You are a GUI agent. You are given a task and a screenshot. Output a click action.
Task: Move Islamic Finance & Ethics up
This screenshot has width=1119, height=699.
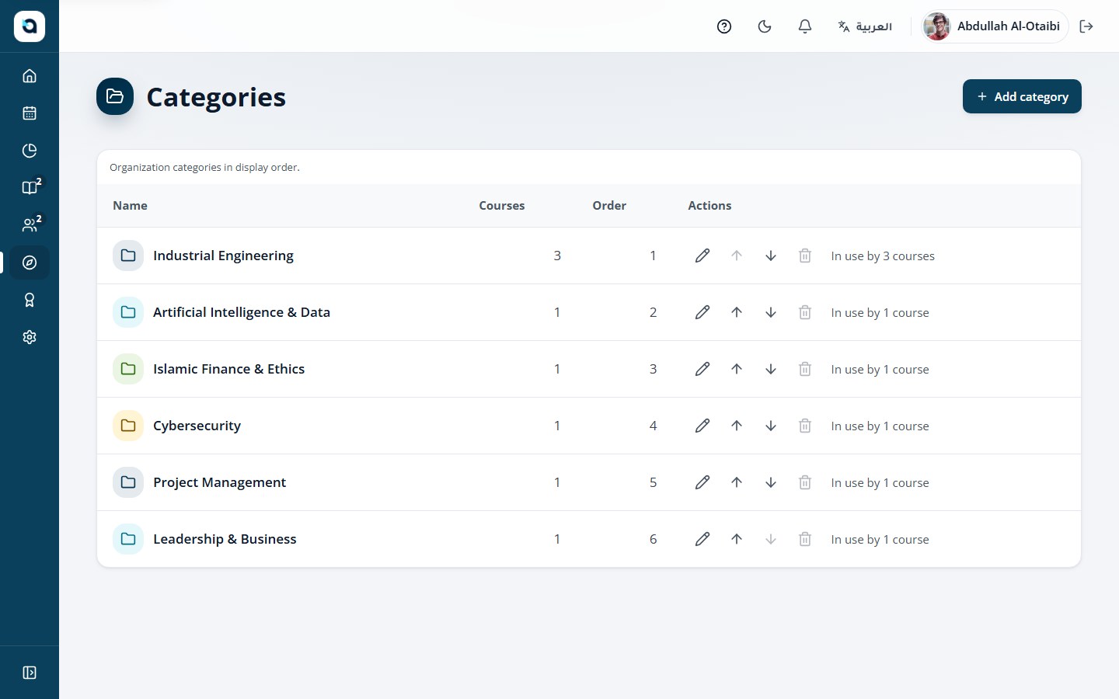(x=737, y=369)
